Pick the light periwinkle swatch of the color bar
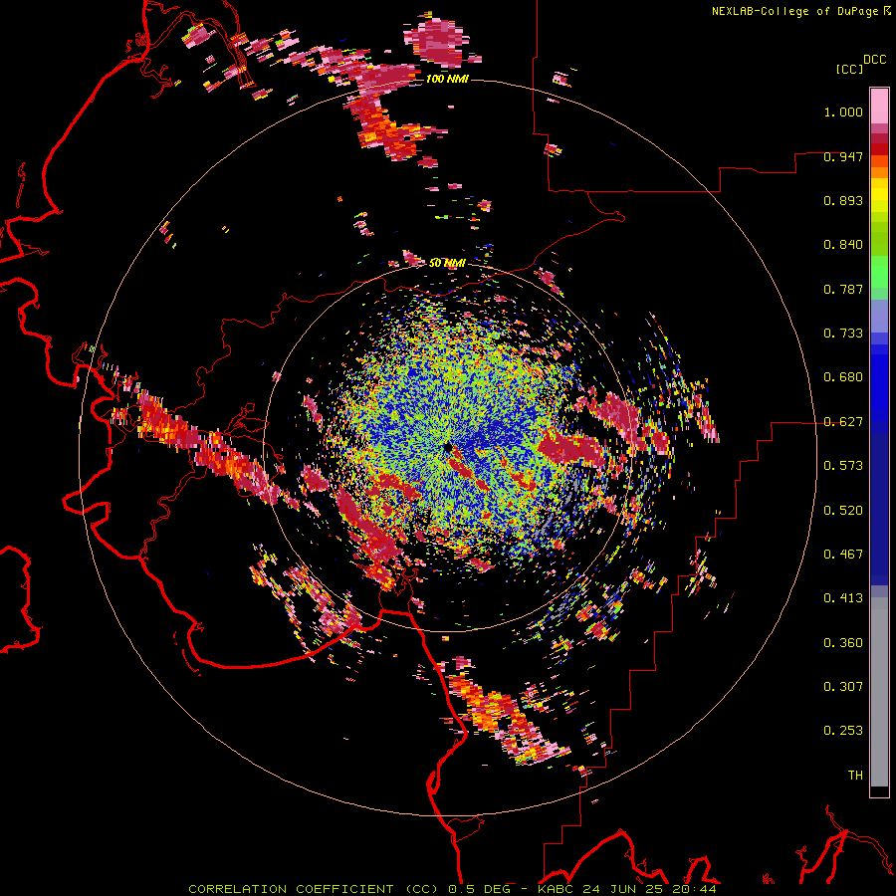 click(x=879, y=316)
